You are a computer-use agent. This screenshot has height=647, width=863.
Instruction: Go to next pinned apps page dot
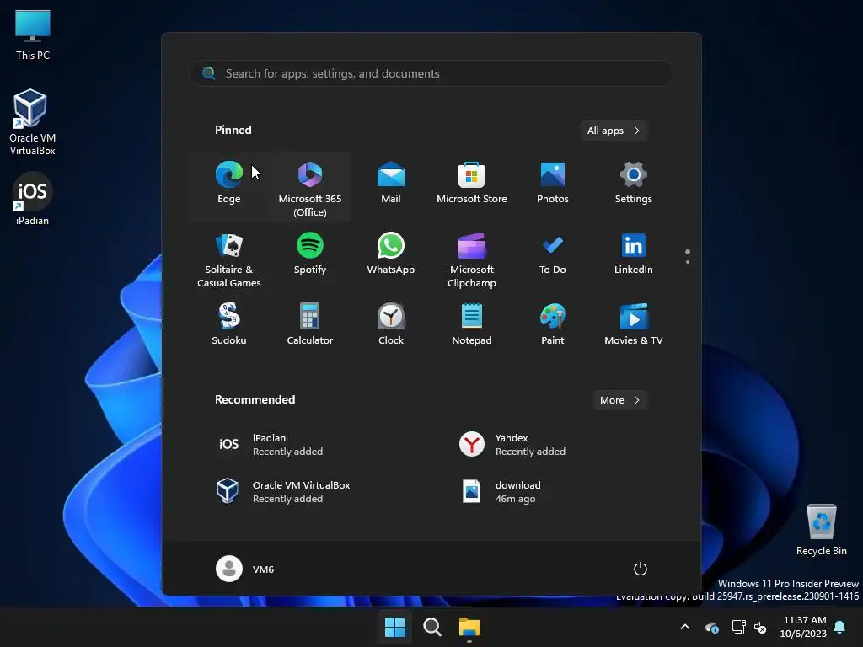tap(688, 262)
